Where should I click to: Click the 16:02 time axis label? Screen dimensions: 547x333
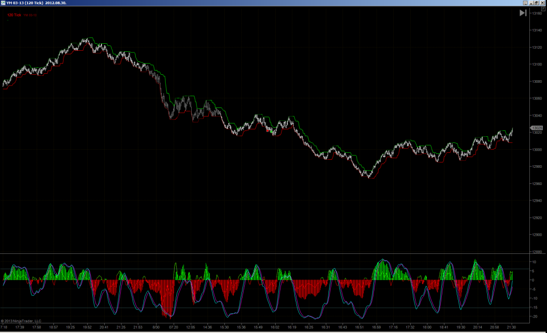point(275,328)
